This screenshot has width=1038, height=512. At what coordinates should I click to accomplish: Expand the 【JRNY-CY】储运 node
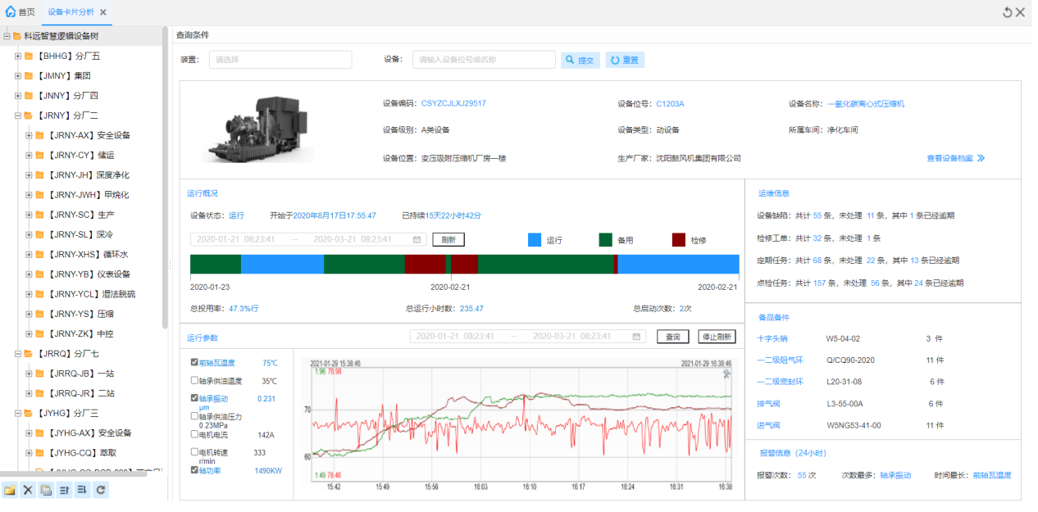pos(29,155)
